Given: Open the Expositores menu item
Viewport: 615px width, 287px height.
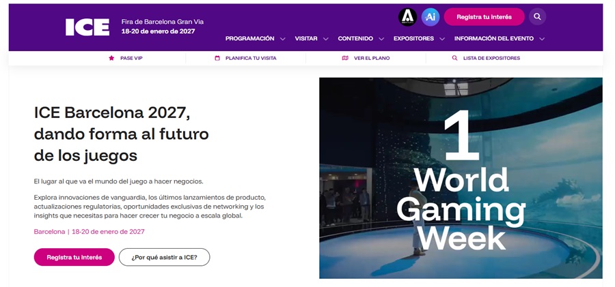Looking at the screenshot, I should click(x=413, y=39).
